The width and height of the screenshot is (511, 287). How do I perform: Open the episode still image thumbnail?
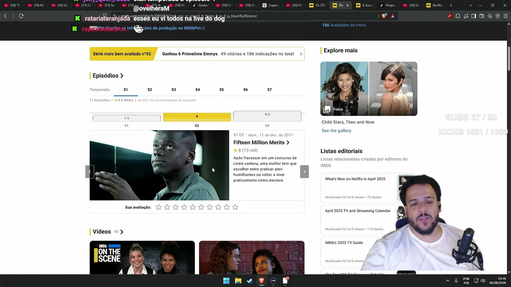[x=159, y=165]
